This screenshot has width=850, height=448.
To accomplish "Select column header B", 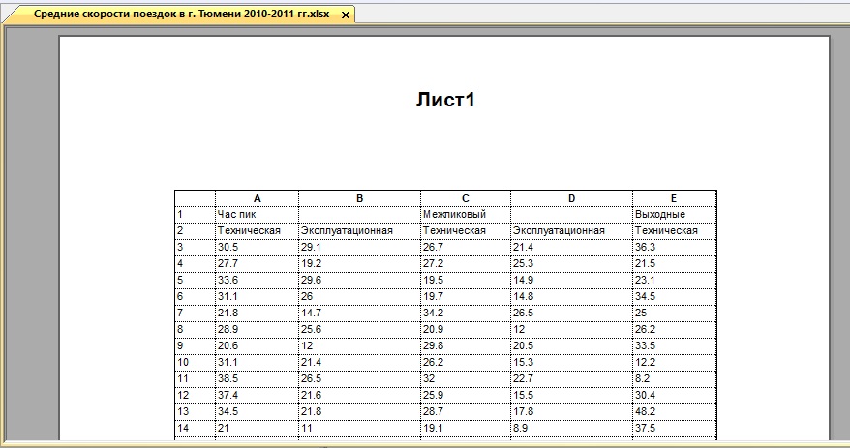I will [359, 198].
